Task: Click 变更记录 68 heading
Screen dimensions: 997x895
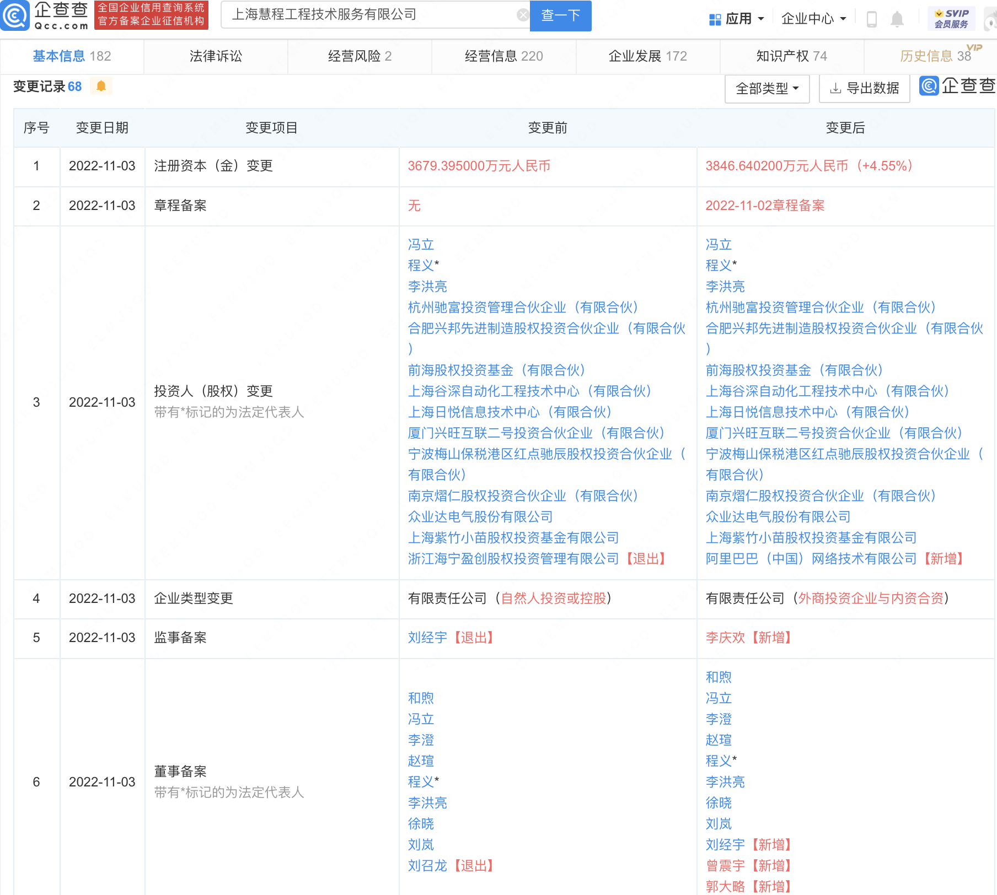Action: click(x=47, y=87)
